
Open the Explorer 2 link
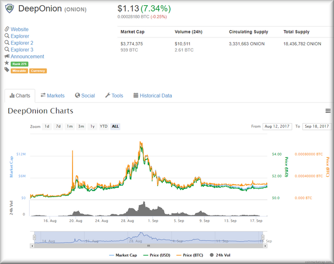tap(22, 43)
